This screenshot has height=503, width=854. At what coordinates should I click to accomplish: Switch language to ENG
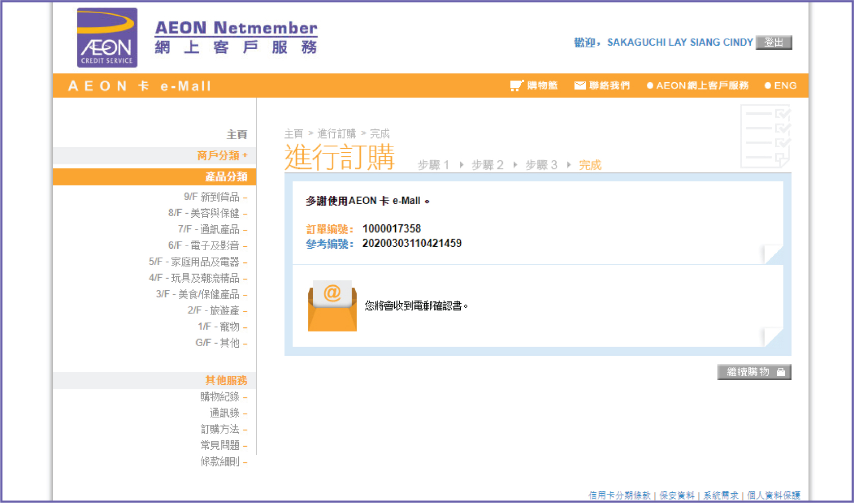781,85
